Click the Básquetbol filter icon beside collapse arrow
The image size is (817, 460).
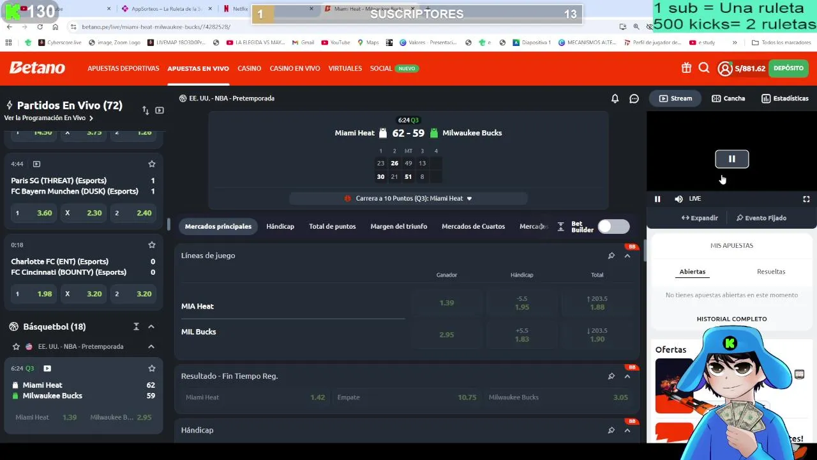pyautogui.click(x=136, y=326)
